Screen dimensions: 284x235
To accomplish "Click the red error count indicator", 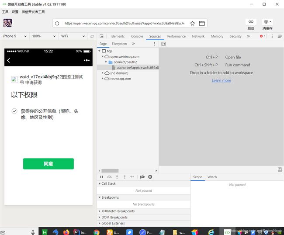I will tap(263, 36).
